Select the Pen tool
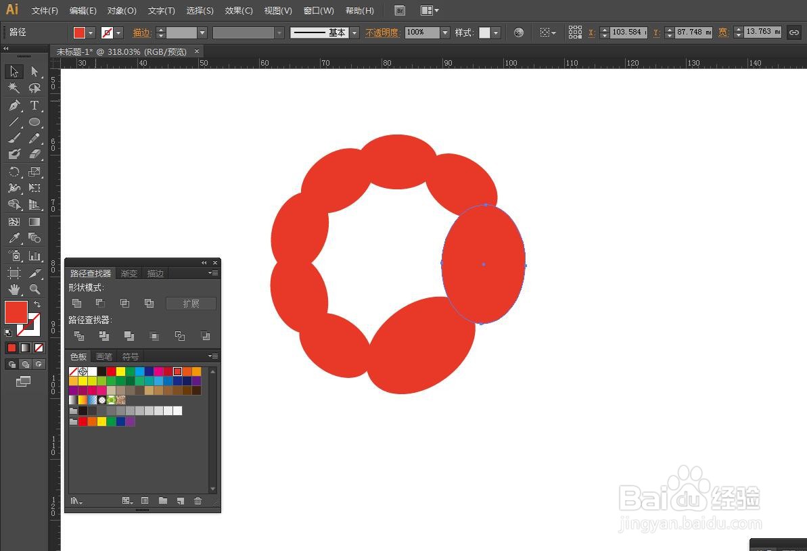The height and width of the screenshot is (551, 807). click(14, 105)
